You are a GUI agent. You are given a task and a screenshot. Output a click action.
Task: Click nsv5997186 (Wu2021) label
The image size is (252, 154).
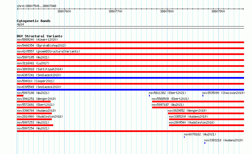pyautogui.click(x=33, y=93)
